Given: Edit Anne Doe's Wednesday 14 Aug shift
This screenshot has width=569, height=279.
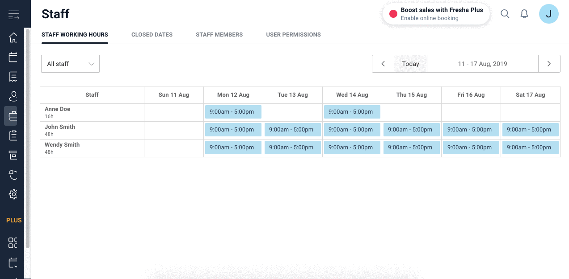Looking at the screenshot, I should pos(352,112).
